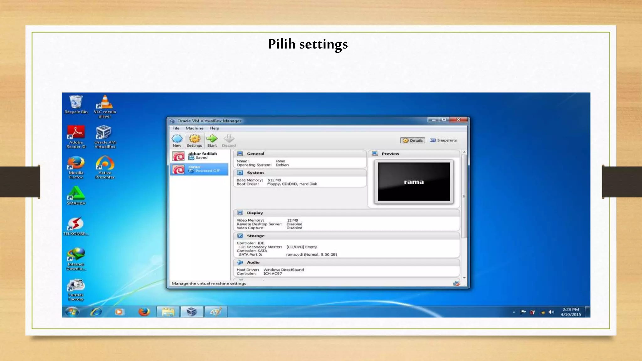Open the System section title link
Image resolution: width=642 pixels, height=361 pixels.
tap(255, 173)
